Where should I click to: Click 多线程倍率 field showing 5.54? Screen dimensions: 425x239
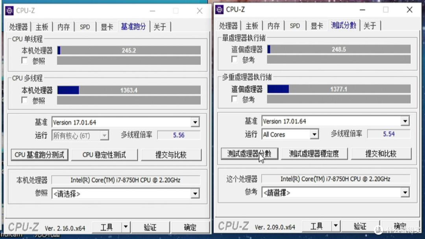tap(389, 134)
